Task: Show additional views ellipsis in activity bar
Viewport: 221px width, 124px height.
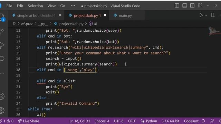Action: pos(2,73)
